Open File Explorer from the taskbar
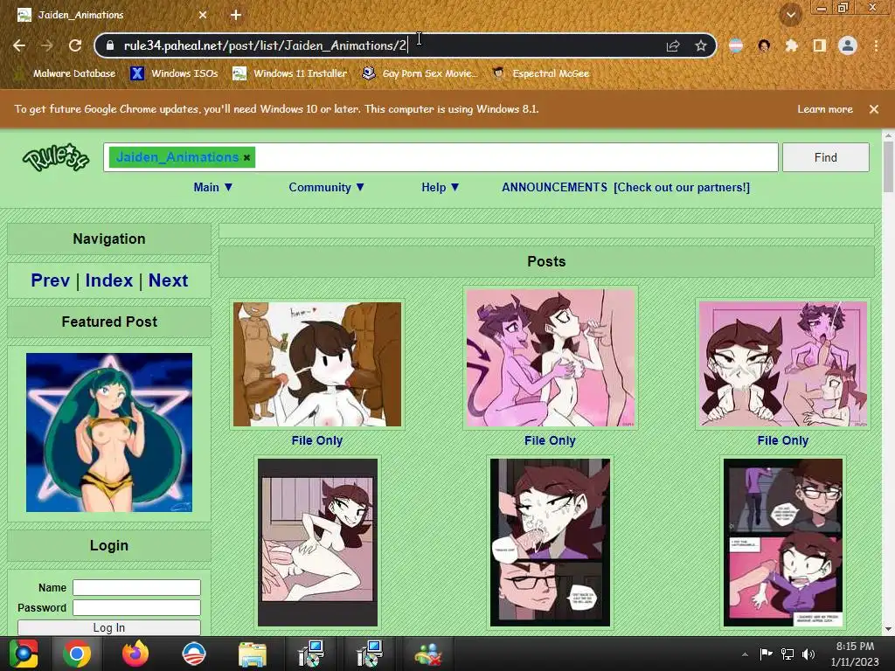Viewport: 895px width, 671px height. 252,654
